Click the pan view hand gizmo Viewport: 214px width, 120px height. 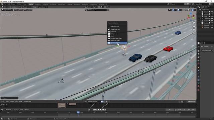pos(194,26)
